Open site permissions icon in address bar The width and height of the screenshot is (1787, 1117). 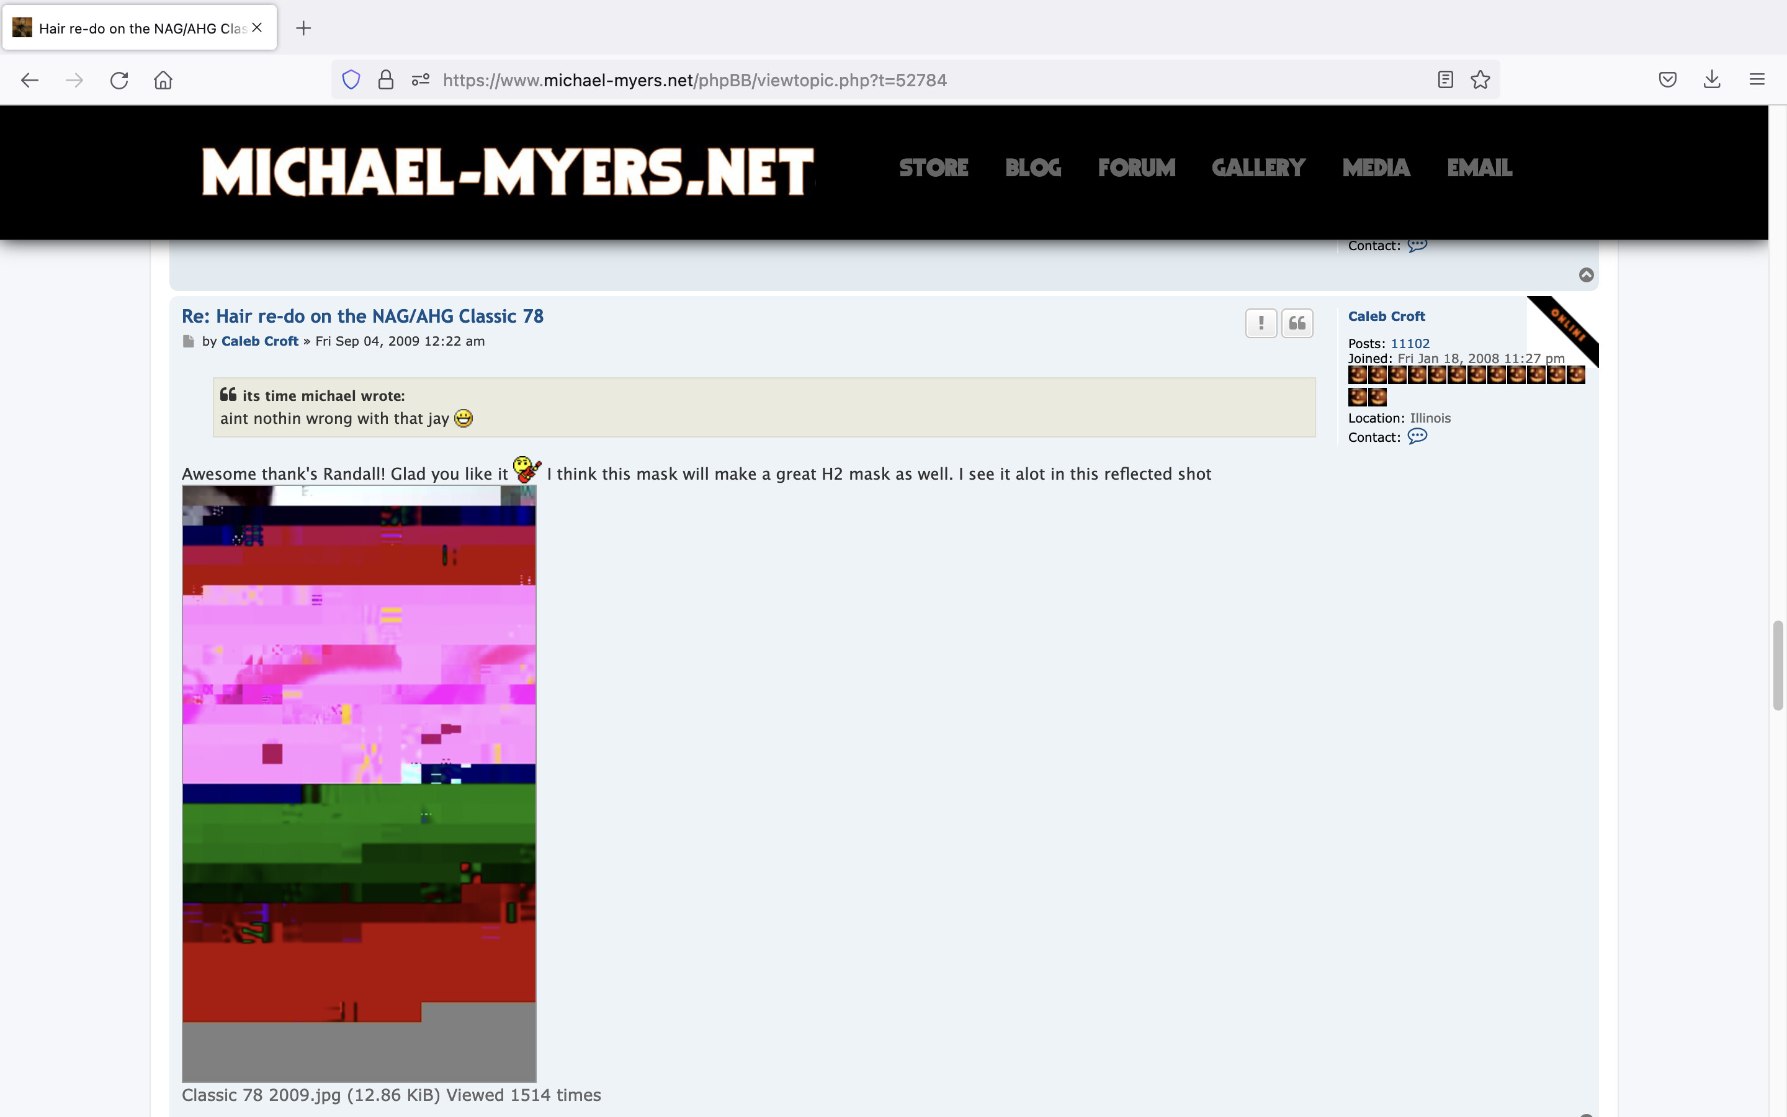pyautogui.click(x=420, y=80)
